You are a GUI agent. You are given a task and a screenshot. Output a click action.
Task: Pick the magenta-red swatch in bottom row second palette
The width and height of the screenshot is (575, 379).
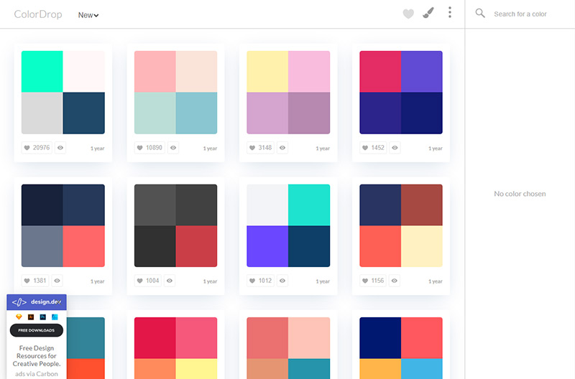click(155, 338)
